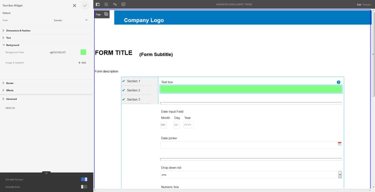Enable the Simulate Error toggle

[84, 186]
